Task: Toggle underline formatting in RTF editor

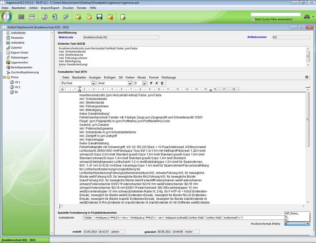Action: (162, 83)
